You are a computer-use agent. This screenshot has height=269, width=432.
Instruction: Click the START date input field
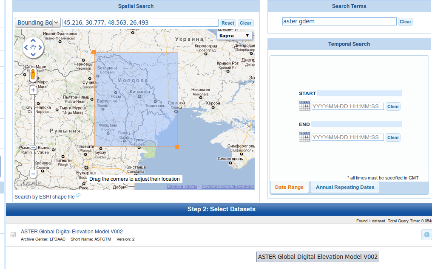click(x=348, y=106)
